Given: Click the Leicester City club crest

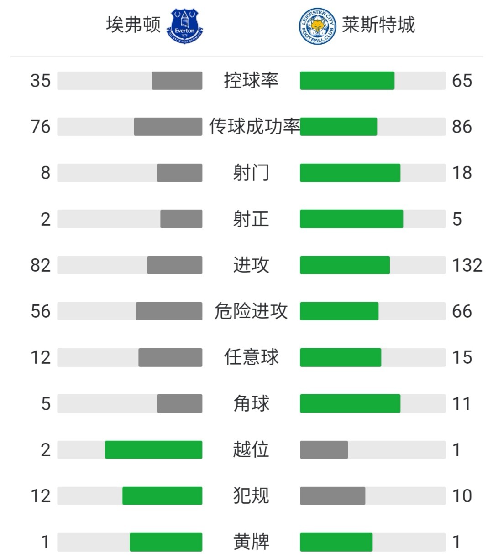Looking at the screenshot, I should click(x=317, y=26).
